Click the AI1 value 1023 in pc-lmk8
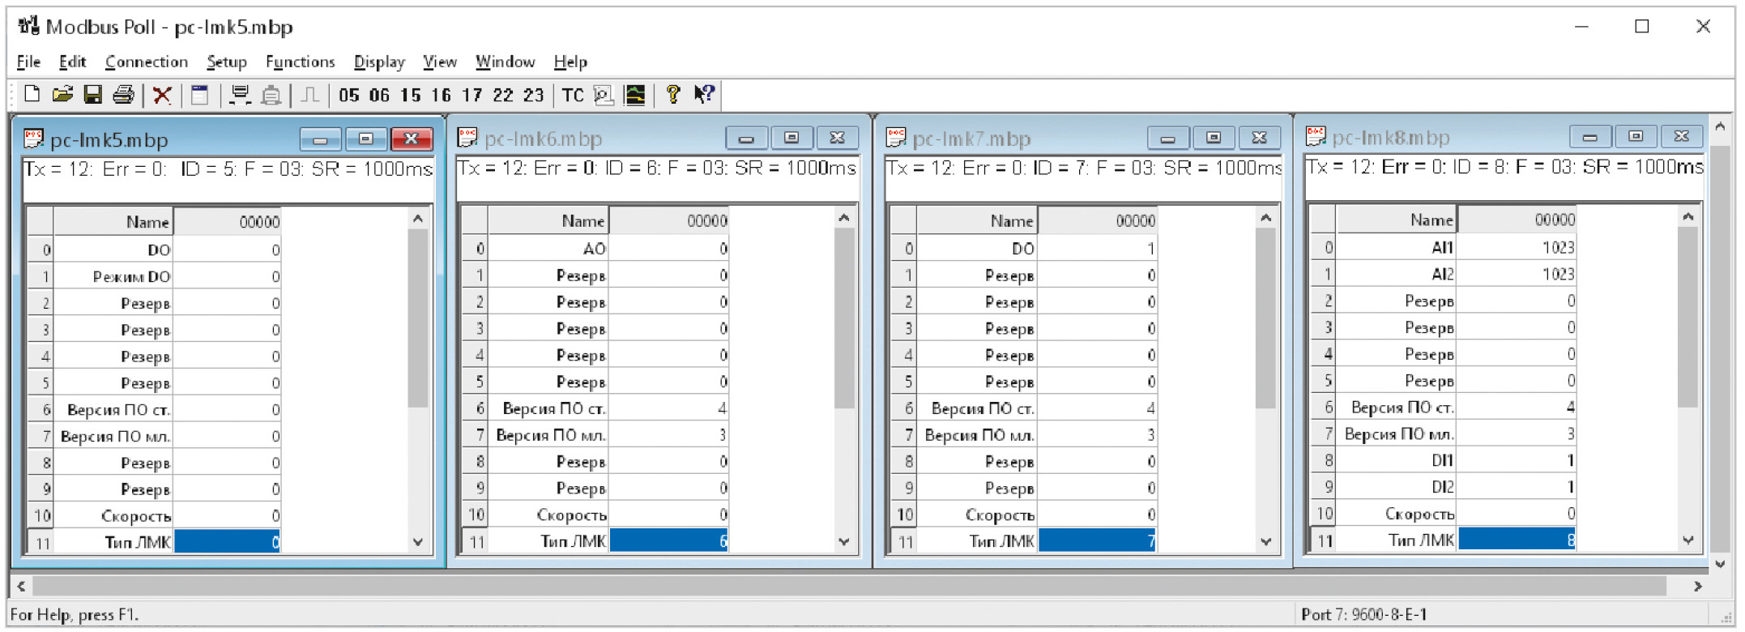 click(1516, 247)
